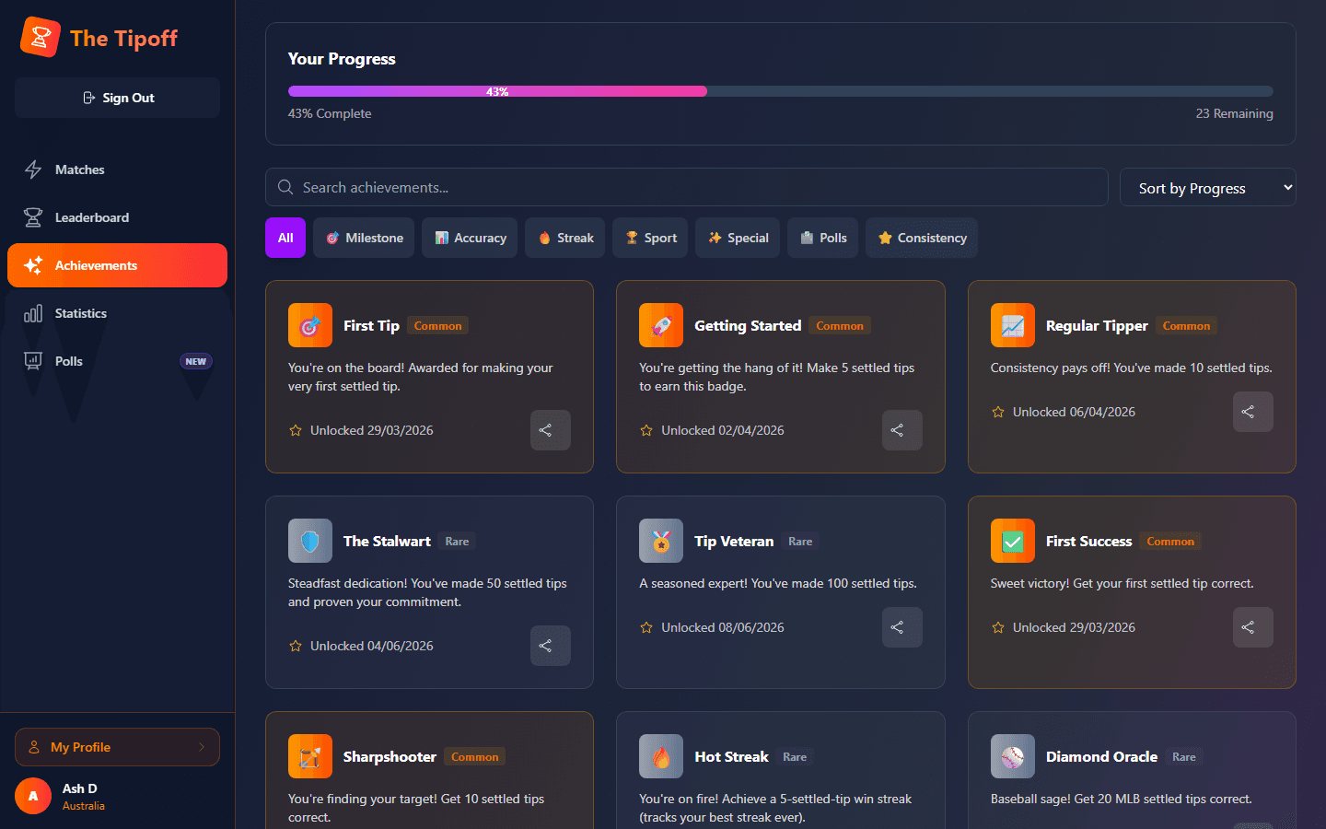Click the Getting Started rocket badge icon

[x=661, y=325]
